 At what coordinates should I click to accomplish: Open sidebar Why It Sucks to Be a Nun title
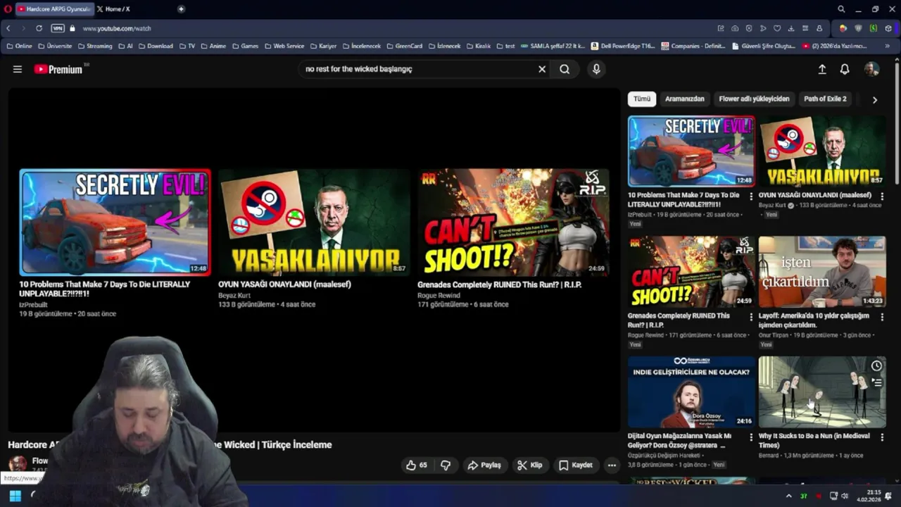[814, 440]
